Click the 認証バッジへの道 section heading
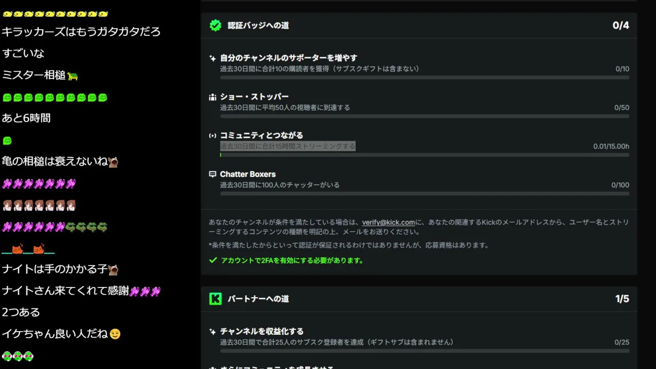This screenshot has height=369, width=656. coord(258,26)
